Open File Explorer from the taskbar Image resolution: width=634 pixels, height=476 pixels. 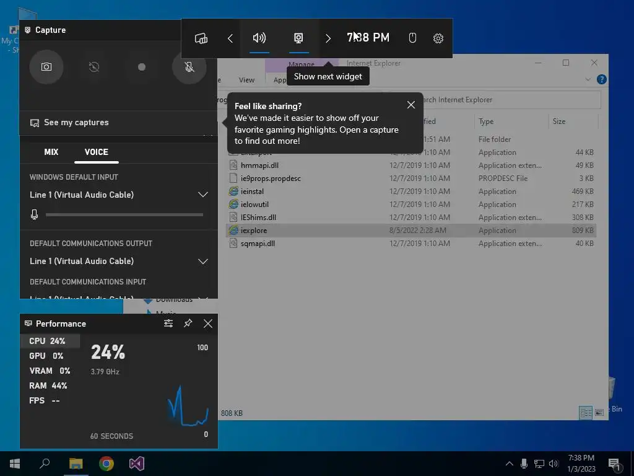point(76,464)
